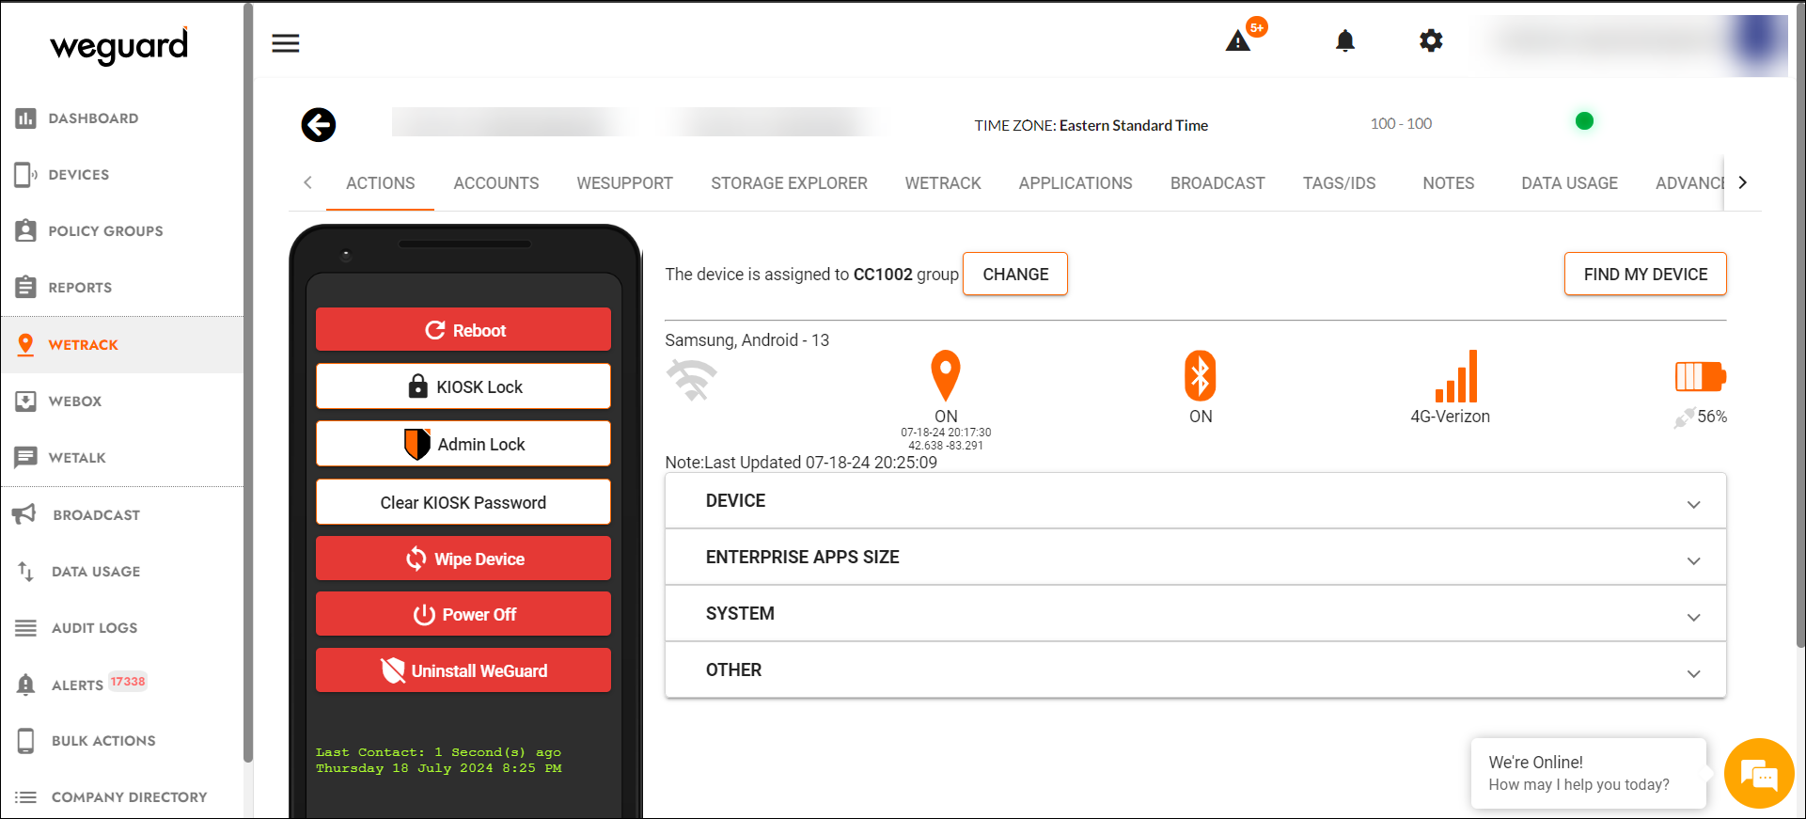Open the Audit Logs menu item

122,628
